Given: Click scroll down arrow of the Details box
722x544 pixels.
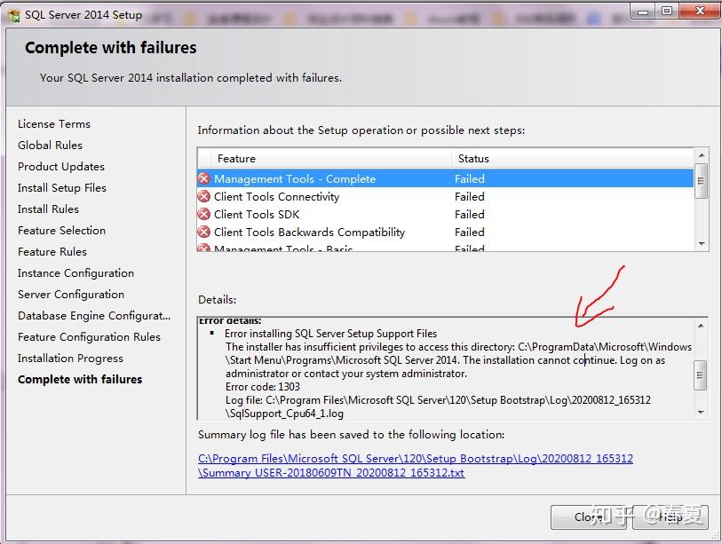Looking at the screenshot, I should (701, 413).
